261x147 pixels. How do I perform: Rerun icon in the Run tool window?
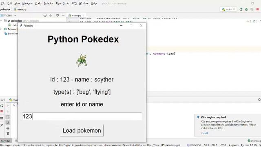tap(2, 106)
